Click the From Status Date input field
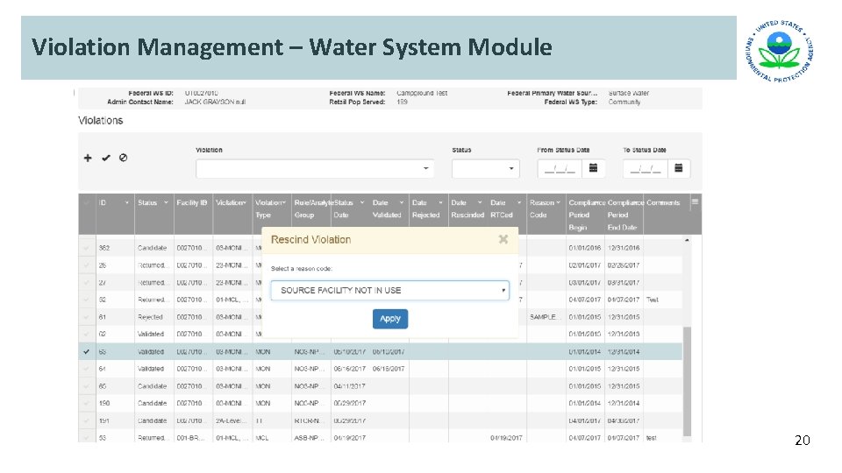Screen dimensions: 842x473 click(x=560, y=168)
